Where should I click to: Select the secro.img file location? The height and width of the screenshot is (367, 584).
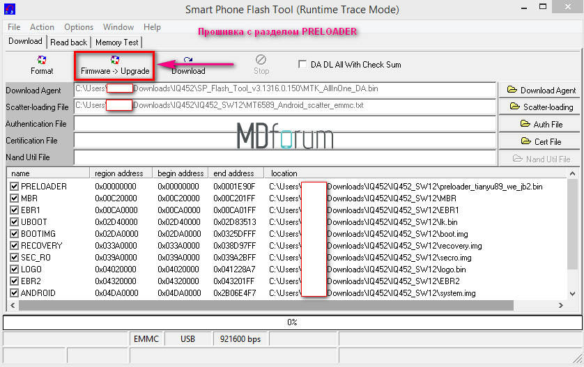[x=370, y=257]
